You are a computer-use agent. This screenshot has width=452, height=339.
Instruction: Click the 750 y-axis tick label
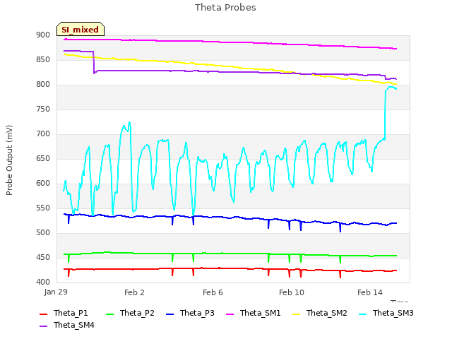click(x=43, y=109)
